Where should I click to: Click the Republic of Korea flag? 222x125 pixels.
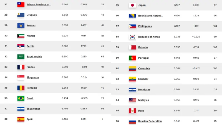pos(132,37)
